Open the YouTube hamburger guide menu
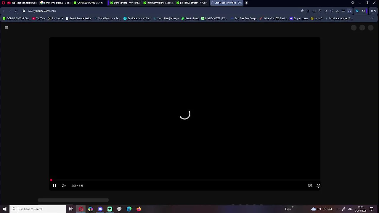Viewport: 379px width, 213px height. [6, 28]
